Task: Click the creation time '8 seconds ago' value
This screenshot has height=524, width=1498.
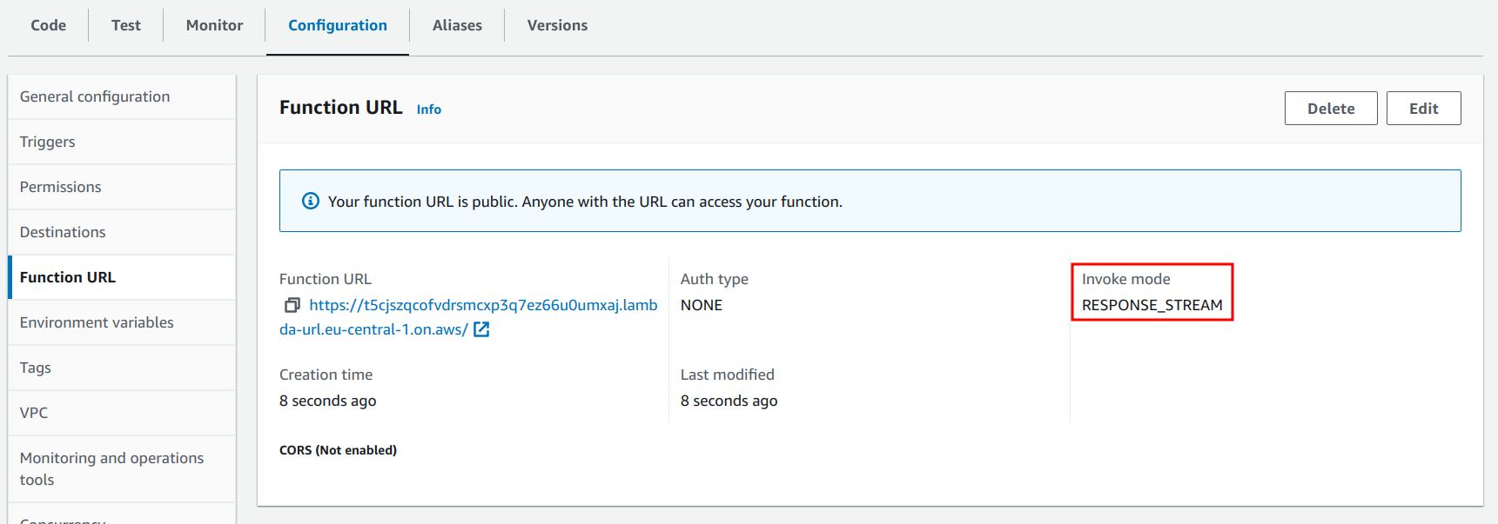Action: click(x=328, y=401)
